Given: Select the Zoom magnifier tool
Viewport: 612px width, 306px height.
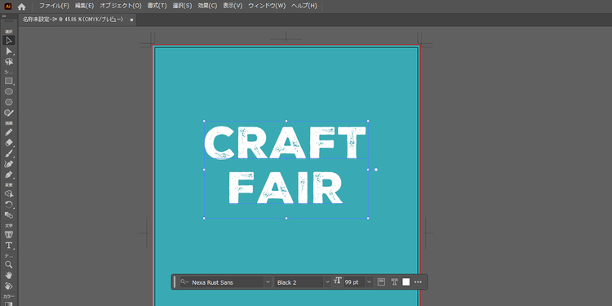Looking at the screenshot, I should 9,264.
